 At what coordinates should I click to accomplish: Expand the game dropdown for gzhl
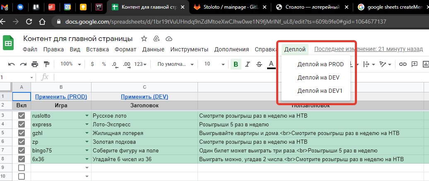coord(87,133)
